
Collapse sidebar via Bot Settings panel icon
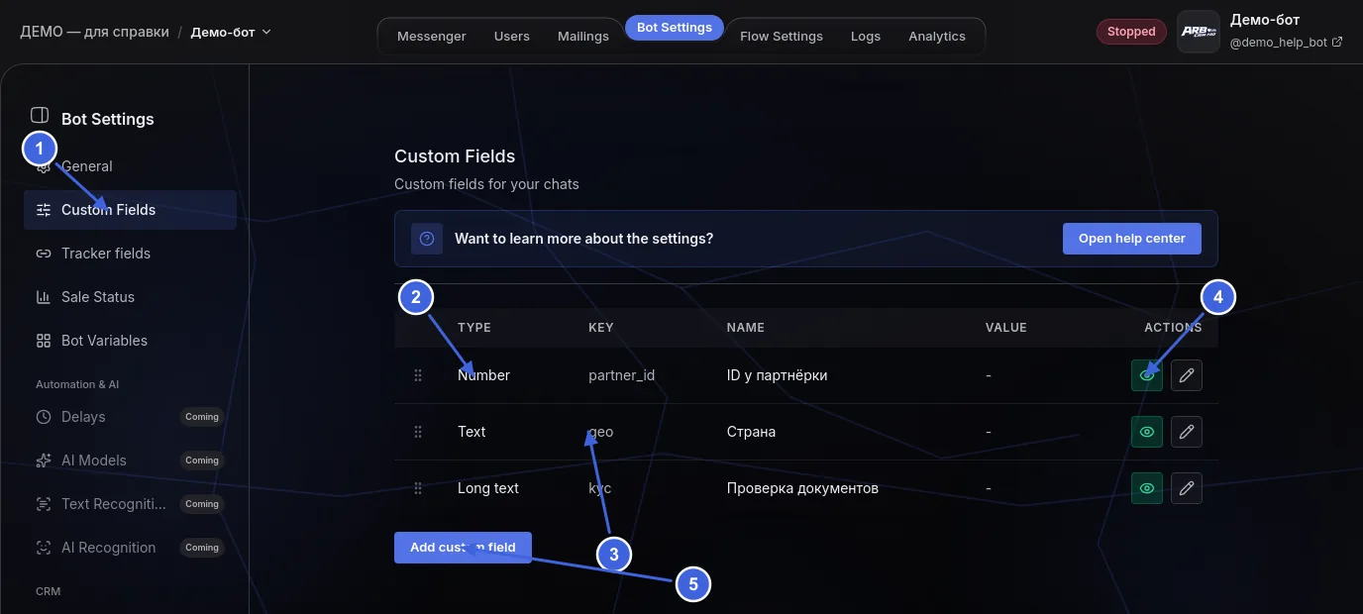[x=40, y=116]
